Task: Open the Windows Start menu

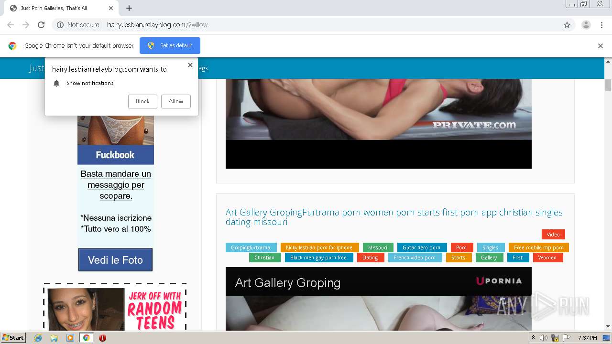Action: (13, 338)
